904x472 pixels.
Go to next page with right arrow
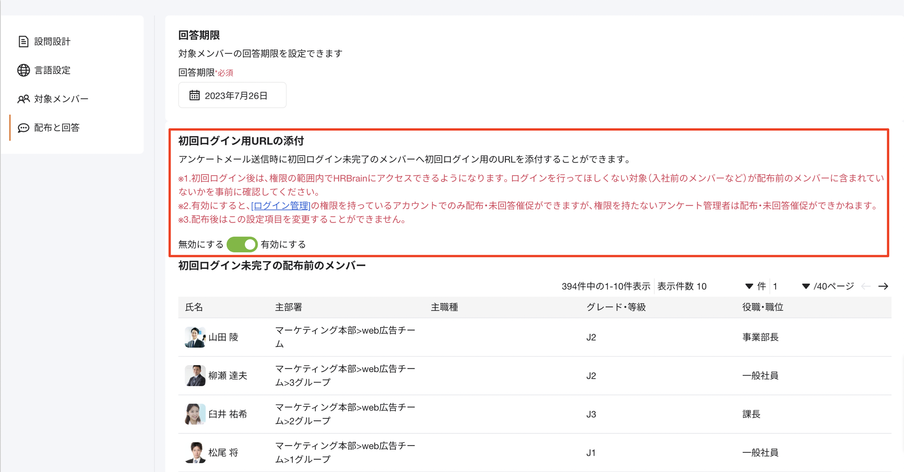883,286
